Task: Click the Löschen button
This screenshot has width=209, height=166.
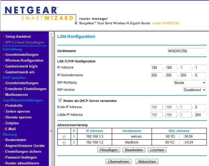Action: point(157,150)
